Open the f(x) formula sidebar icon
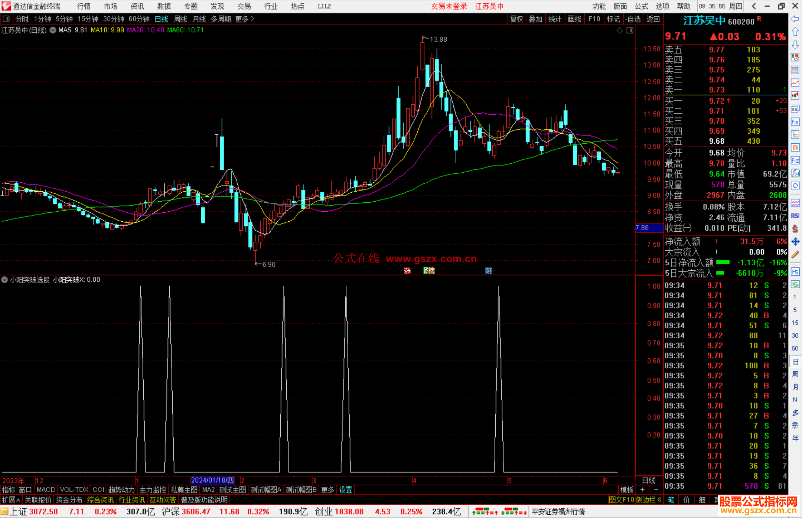Image resolution: width=802 pixels, height=518 pixels. [795, 173]
